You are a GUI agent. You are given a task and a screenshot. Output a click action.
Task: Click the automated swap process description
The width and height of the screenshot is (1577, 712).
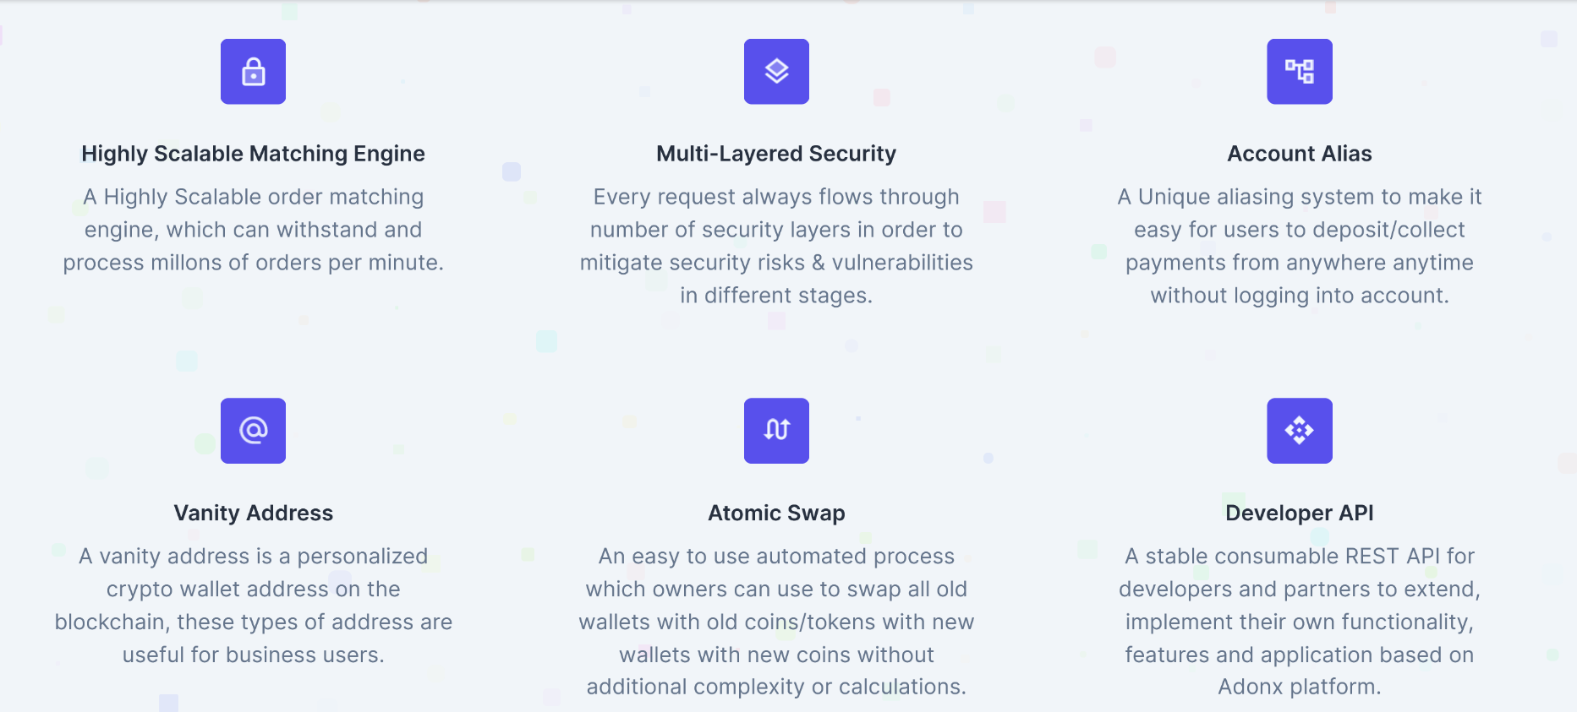point(776,622)
